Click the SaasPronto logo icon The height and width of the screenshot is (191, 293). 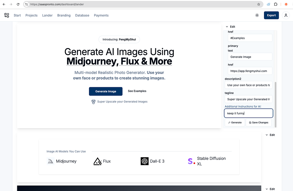(7, 15)
